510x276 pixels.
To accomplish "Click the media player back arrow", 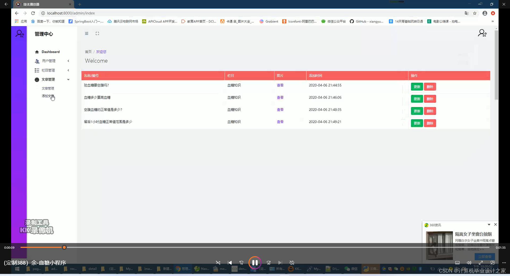I will [6, 4].
